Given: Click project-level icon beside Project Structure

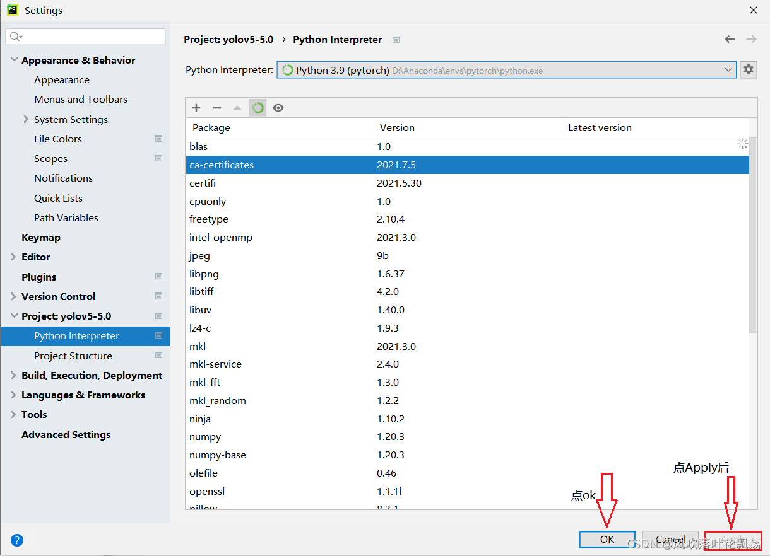Looking at the screenshot, I should tap(158, 356).
